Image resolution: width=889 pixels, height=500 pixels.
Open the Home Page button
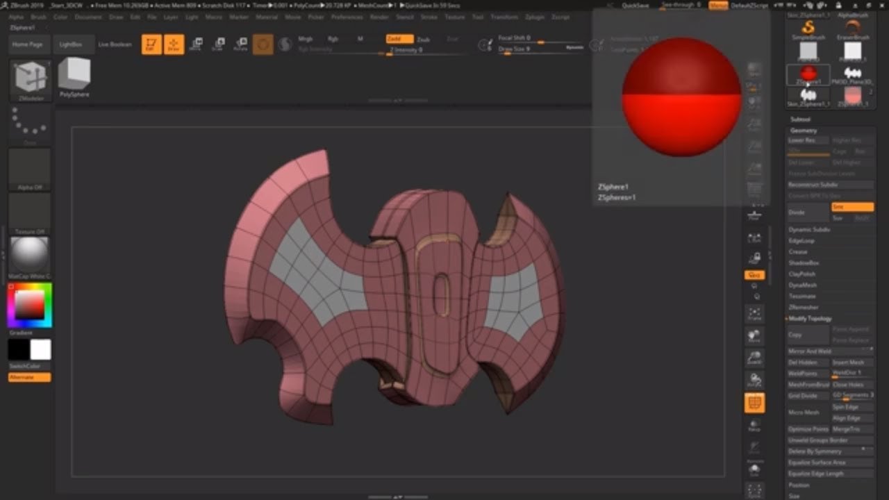click(x=28, y=44)
